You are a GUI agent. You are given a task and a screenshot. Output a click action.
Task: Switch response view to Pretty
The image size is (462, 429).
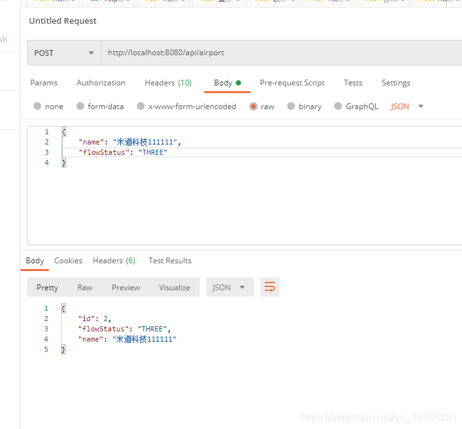(x=47, y=287)
